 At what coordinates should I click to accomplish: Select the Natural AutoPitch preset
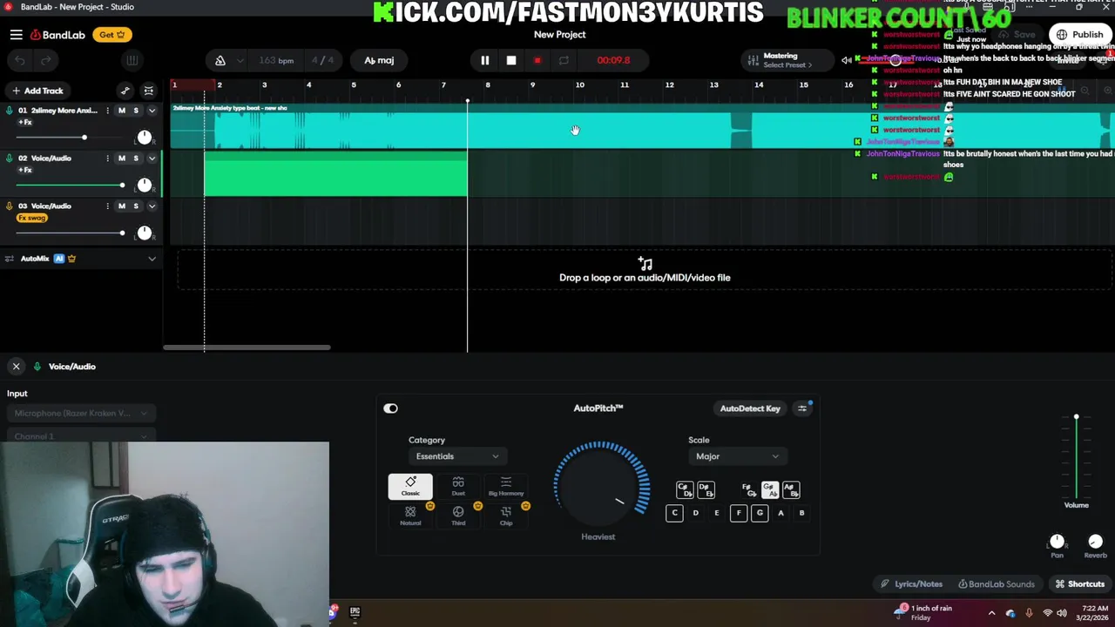coord(410,516)
